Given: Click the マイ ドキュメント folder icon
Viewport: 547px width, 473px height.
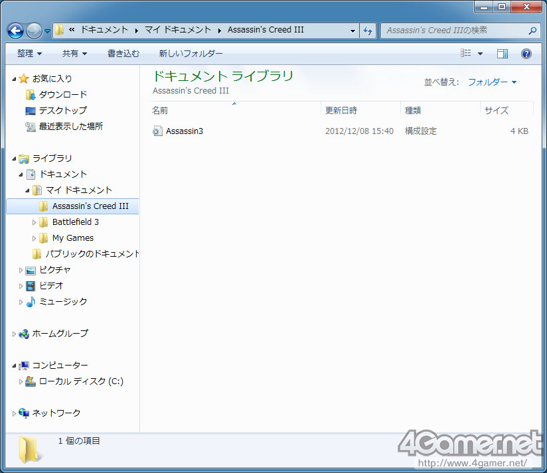Looking at the screenshot, I should click(x=37, y=190).
